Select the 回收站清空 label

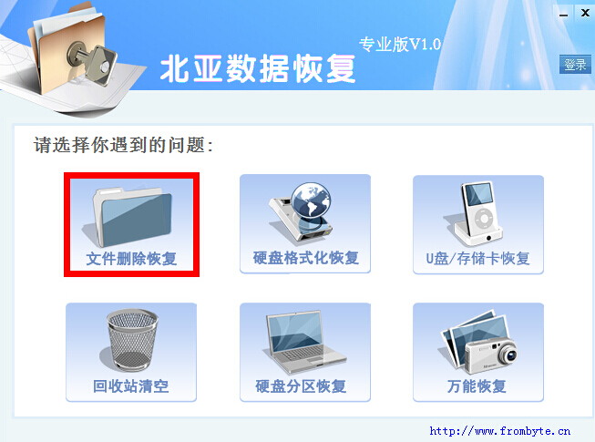click(x=130, y=386)
